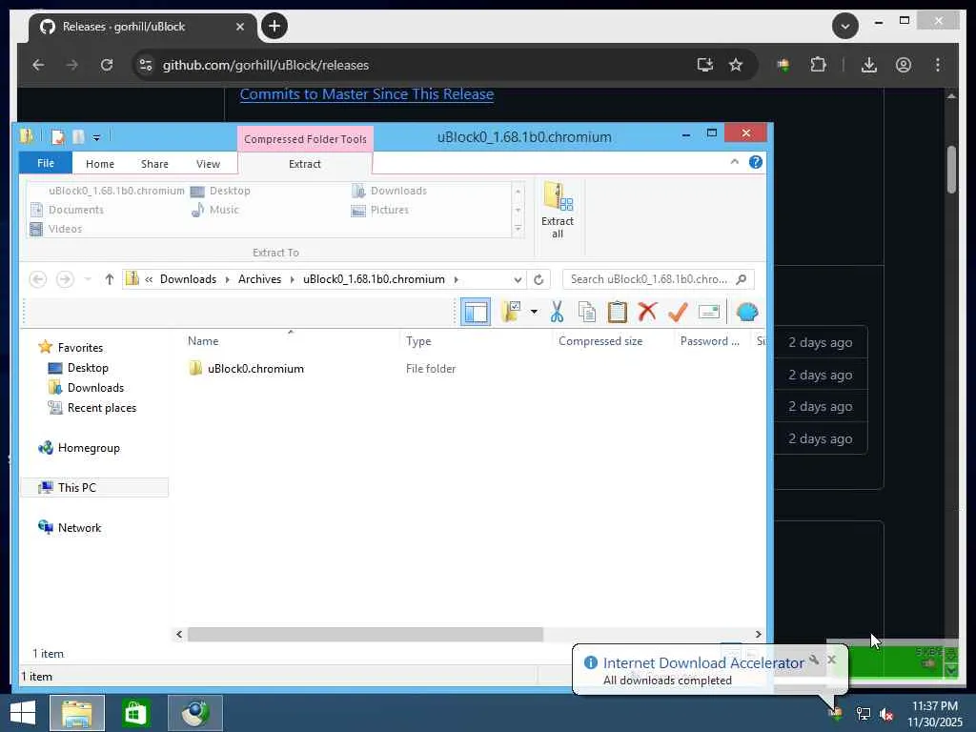Image resolution: width=976 pixels, height=732 pixels.
Task: Switch to the Home ribbon tab
Action: coord(99,164)
